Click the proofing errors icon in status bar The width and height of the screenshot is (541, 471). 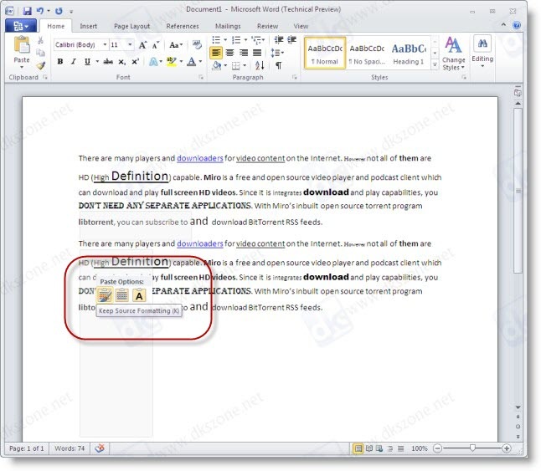click(100, 448)
